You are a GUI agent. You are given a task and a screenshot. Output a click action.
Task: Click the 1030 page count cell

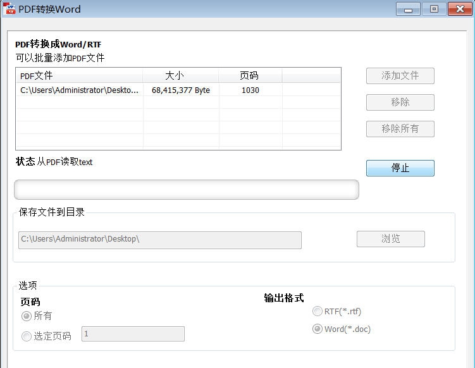point(250,90)
